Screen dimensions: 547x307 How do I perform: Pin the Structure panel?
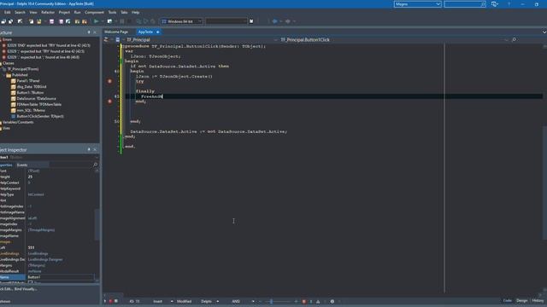(x=89, y=32)
